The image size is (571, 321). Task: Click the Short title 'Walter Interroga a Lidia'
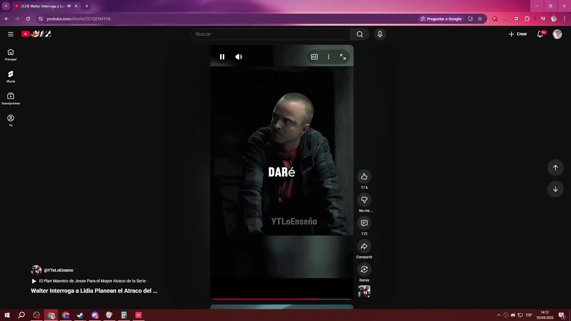click(94, 291)
